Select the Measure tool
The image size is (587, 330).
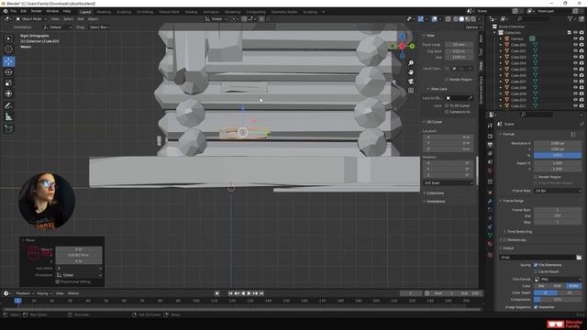(8, 117)
